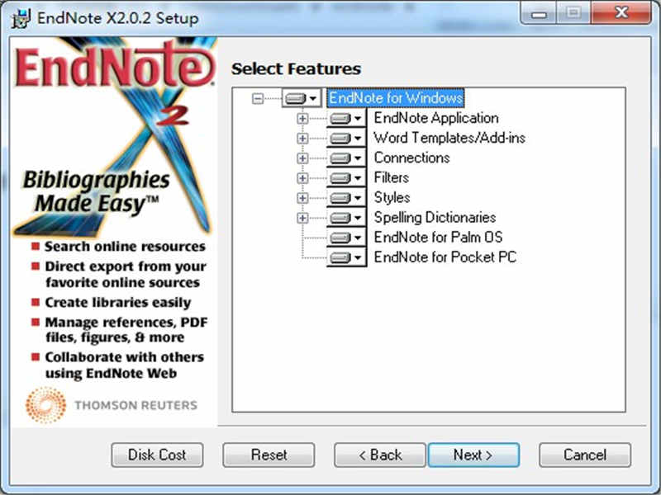Open install options dropdown for Connections
Image resolution: width=661 pixels, height=495 pixels.
coord(346,158)
